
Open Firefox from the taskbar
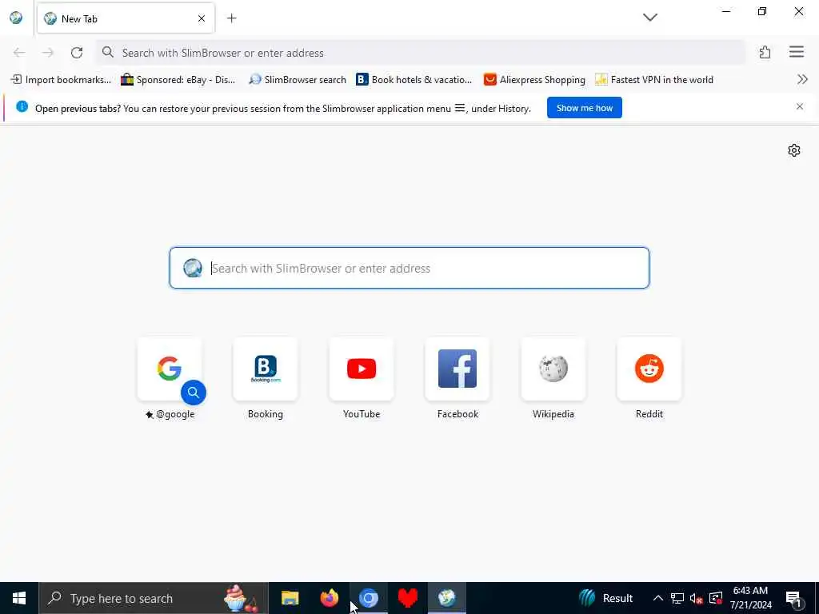[x=329, y=598]
